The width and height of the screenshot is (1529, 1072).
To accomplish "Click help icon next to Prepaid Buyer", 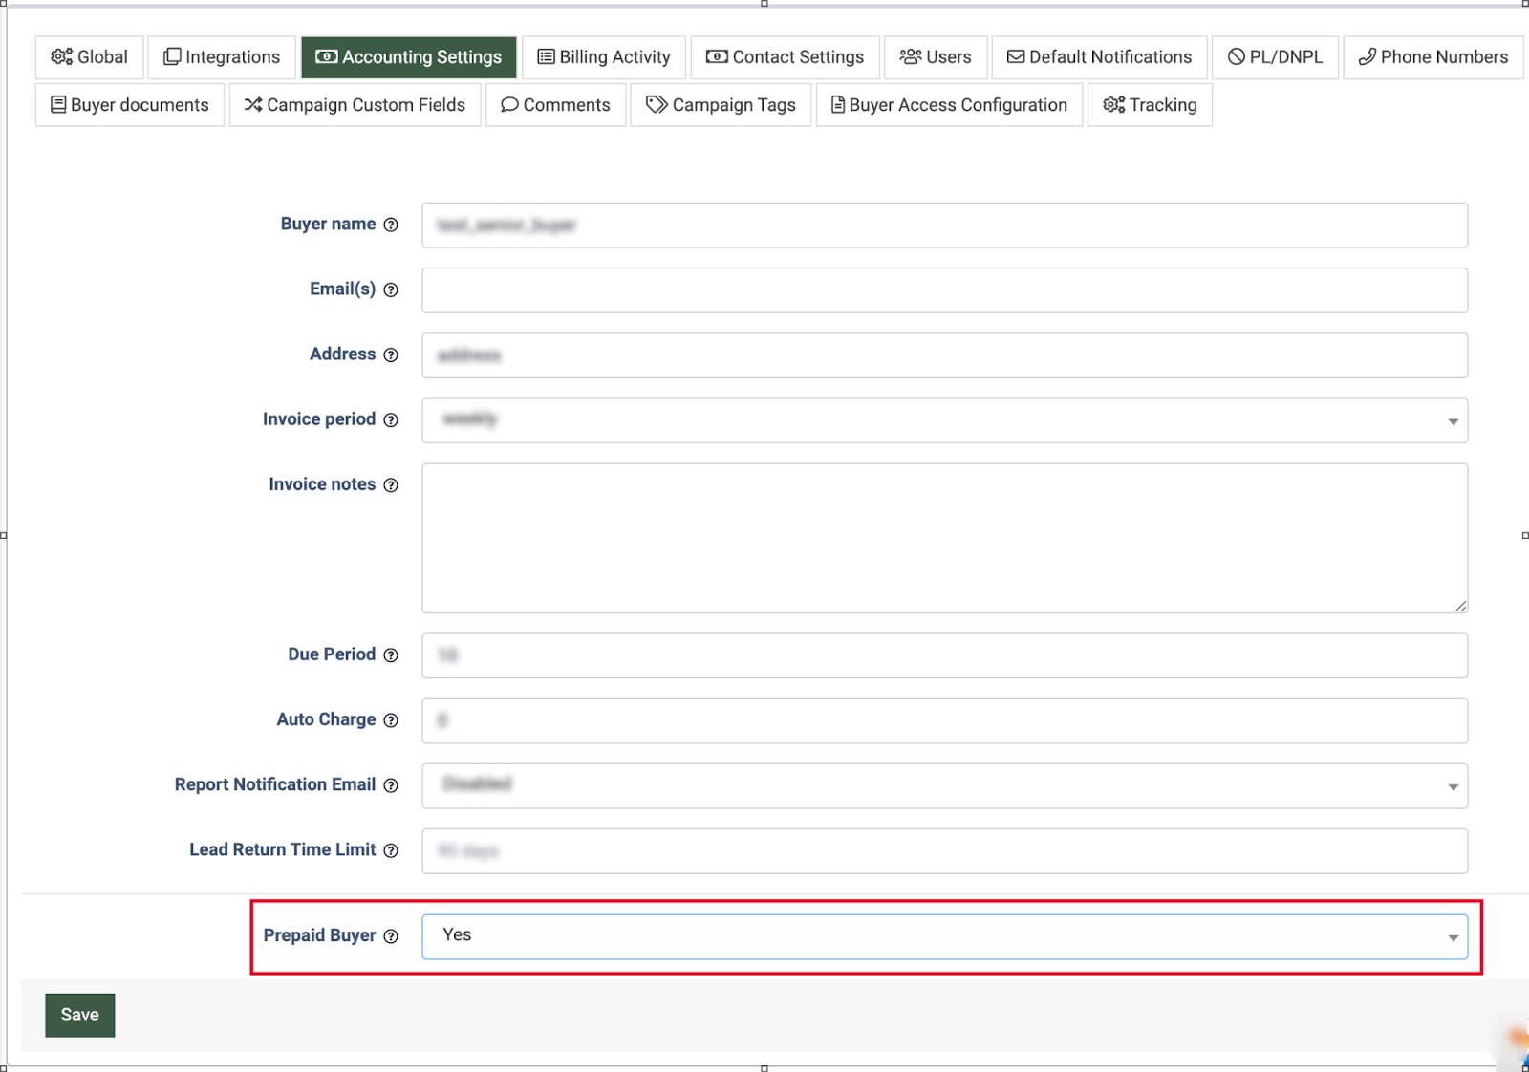I will coord(391,936).
